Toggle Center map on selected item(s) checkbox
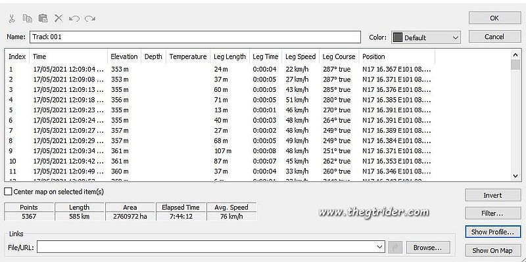The width and height of the screenshot is (526, 262). click(x=8, y=192)
